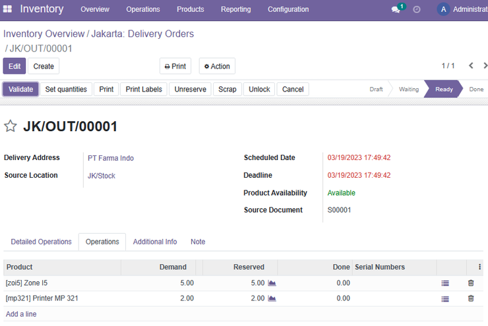Screen dimensions: 488x326
Task: Go to next record arrow
Action: point(485,66)
